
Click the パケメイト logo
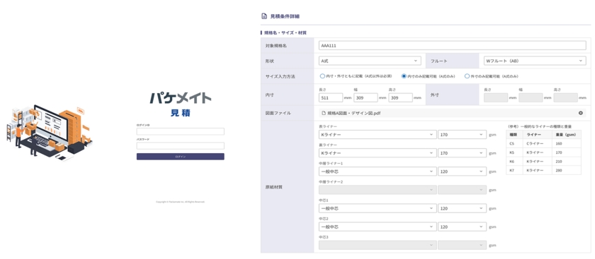click(x=180, y=97)
